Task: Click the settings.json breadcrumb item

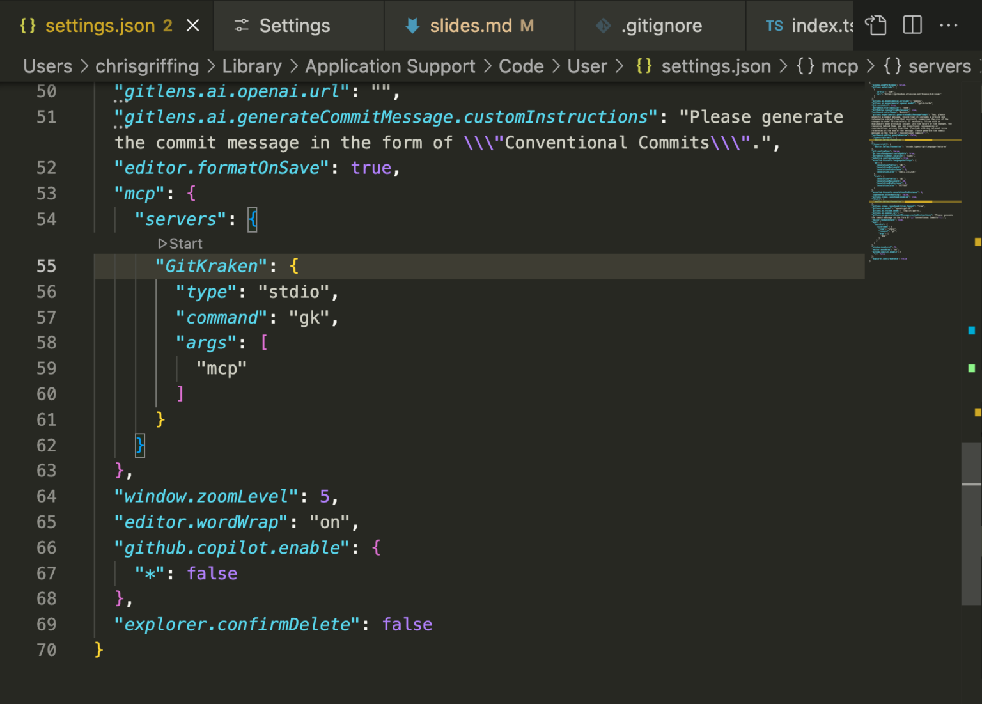Action: (x=715, y=66)
